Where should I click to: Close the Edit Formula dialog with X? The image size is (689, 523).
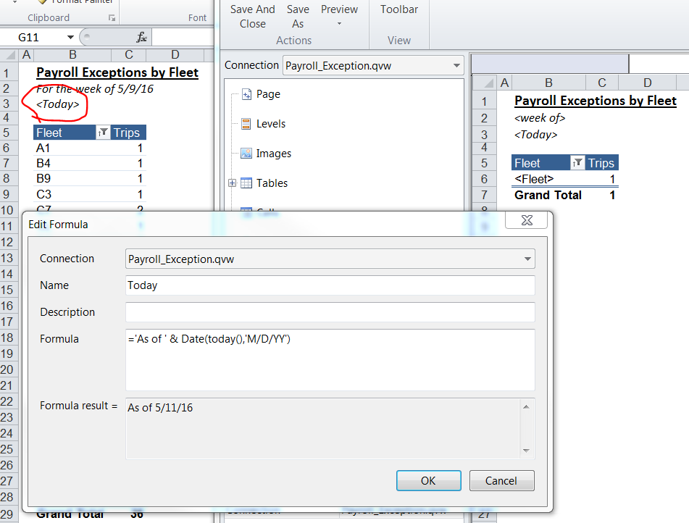pos(527,220)
